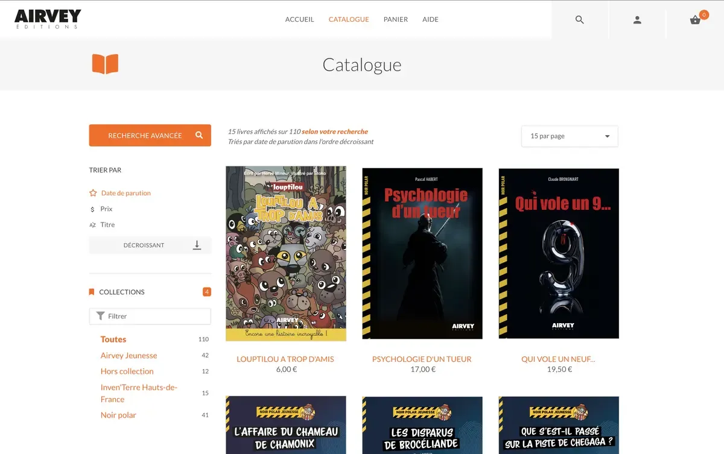Open the PANIER menu item
The width and height of the screenshot is (724, 454).
click(x=395, y=19)
